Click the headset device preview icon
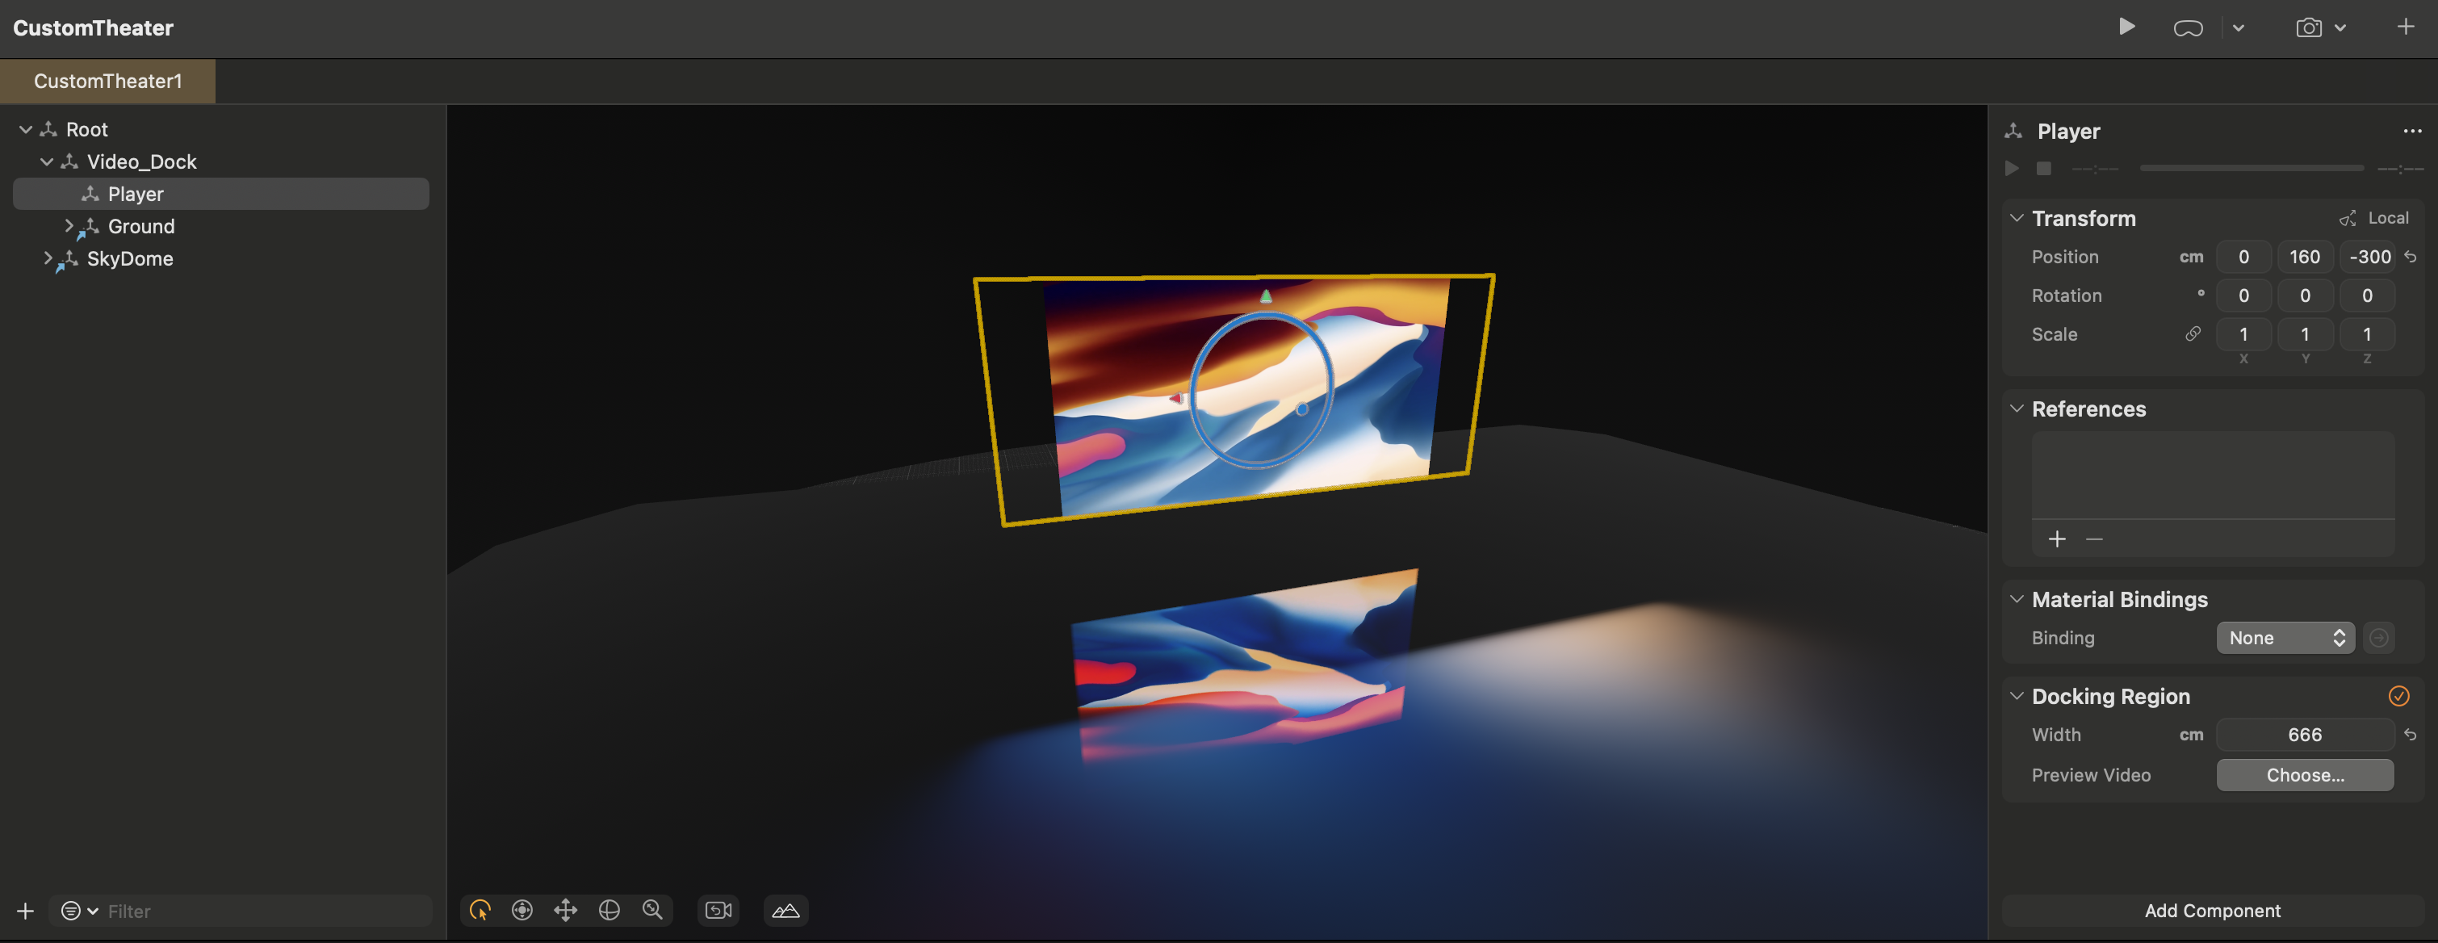The height and width of the screenshot is (943, 2438). click(x=2188, y=28)
